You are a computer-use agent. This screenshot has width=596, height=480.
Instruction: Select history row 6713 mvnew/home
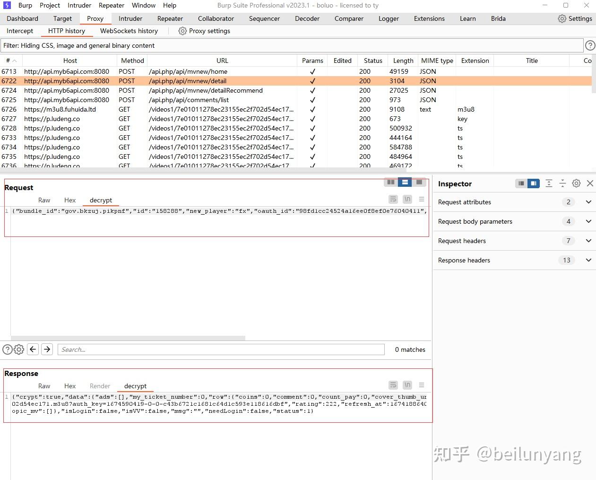click(296, 71)
